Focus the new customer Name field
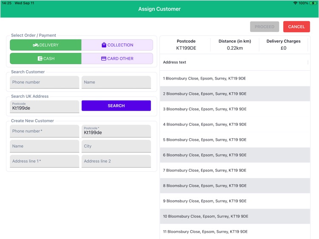 click(x=44, y=146)
